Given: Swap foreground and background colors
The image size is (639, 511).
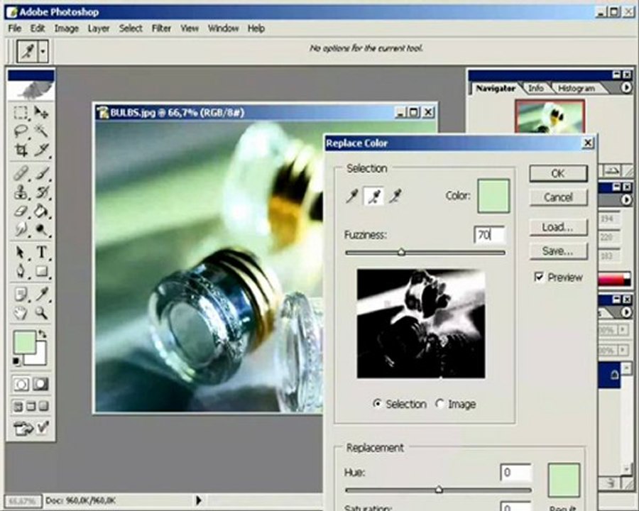Looking at the screenshot, I should [x=43, y=334].
